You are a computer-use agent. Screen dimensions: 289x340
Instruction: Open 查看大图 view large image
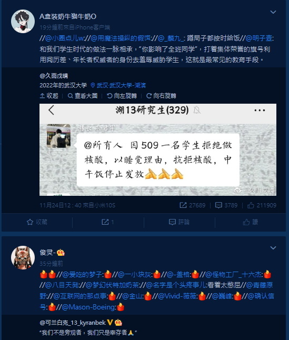click(83, 96)
